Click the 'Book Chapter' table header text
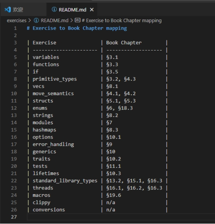 (124, 43)
